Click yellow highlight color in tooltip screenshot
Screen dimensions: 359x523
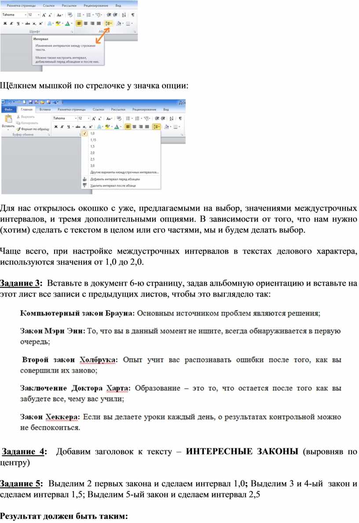[x=59, y=23]
